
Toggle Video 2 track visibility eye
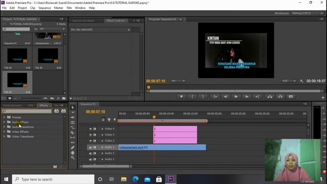[x=90, y=141]
